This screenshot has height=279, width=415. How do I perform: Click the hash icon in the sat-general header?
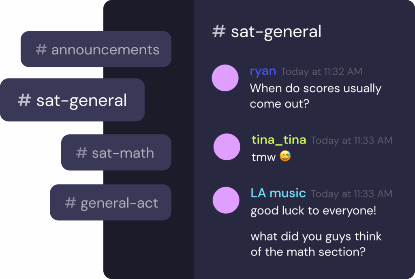(219, 31)
